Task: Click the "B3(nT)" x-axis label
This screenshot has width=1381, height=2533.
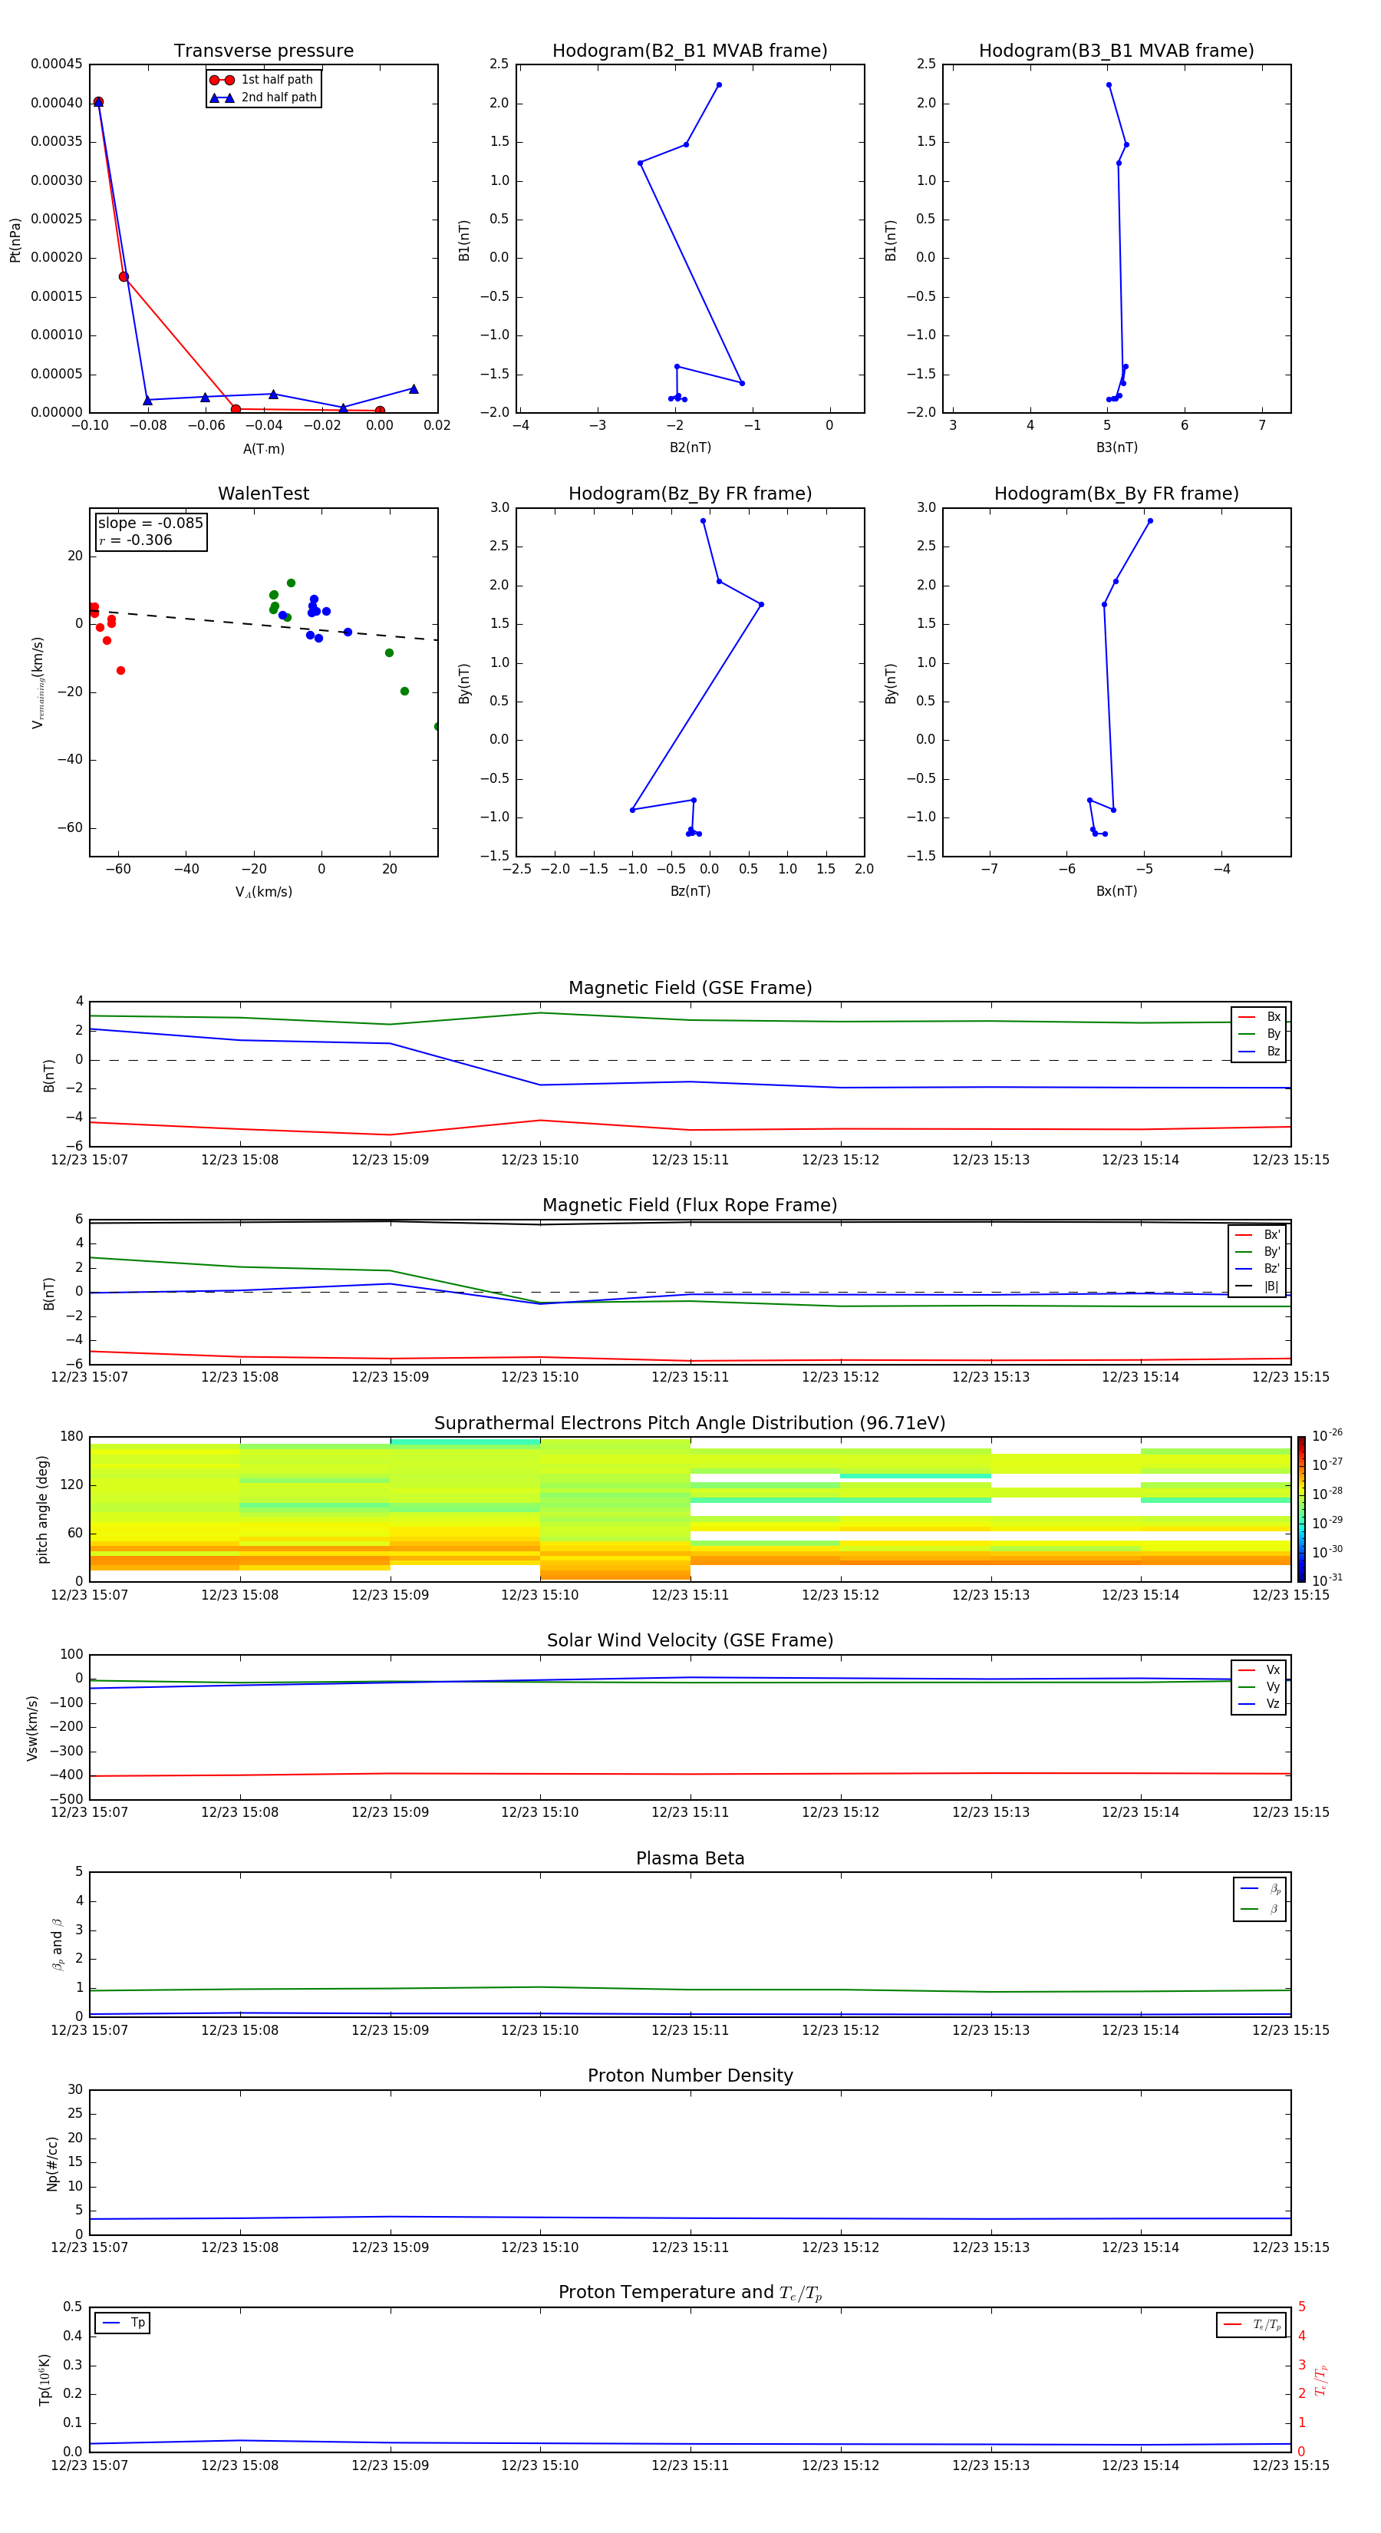Action: pos(1116,447)
